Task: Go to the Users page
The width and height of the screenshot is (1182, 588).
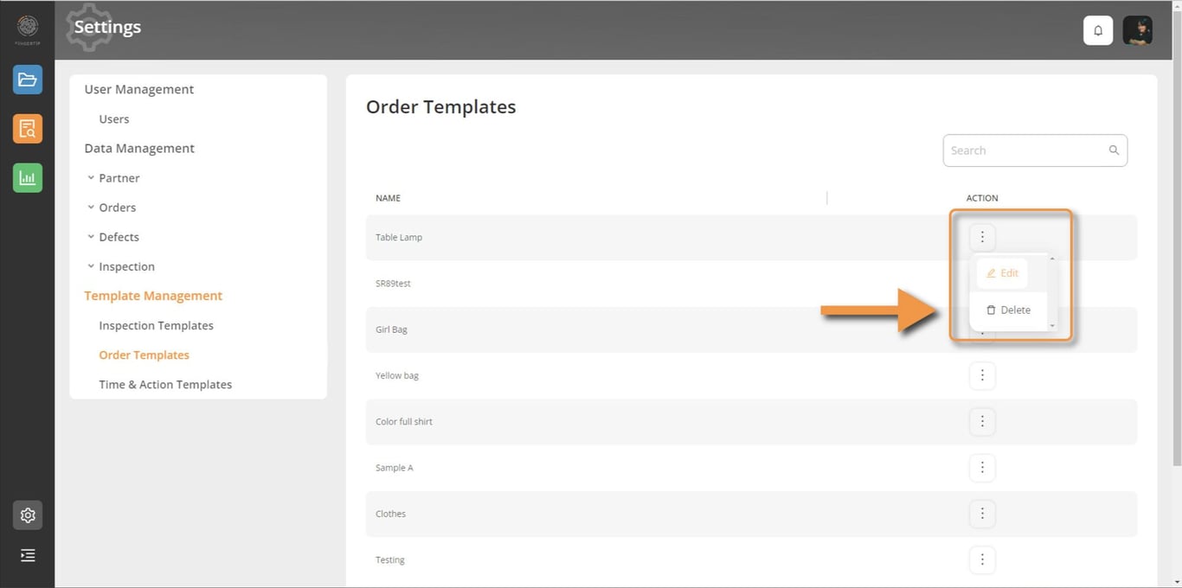Action: coord(114,119)
